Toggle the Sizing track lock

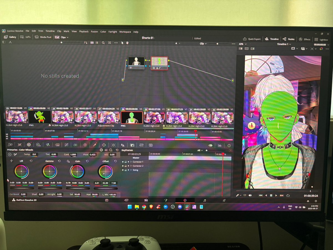pyautogui.click(x=125, y=170)
